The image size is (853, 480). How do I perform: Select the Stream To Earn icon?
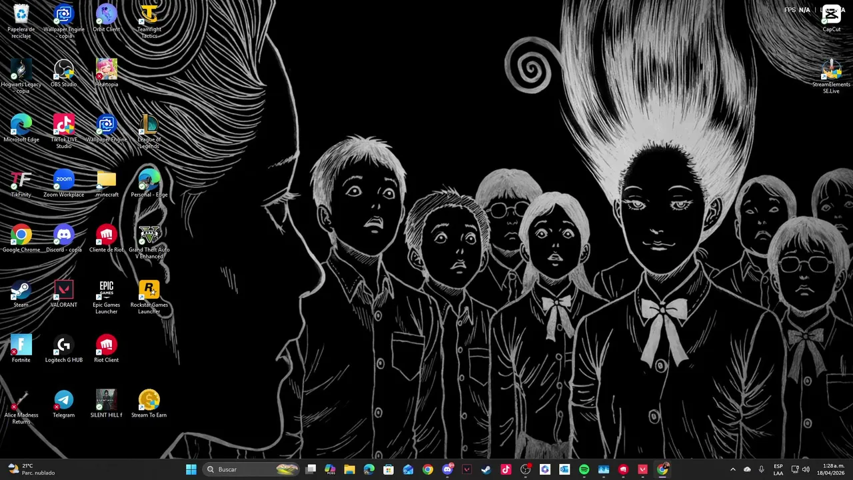pyautogui.click(x=149, y=405)
